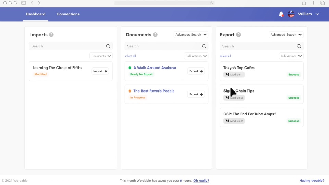Click the 'Oh really?' link

coord(201,181)
